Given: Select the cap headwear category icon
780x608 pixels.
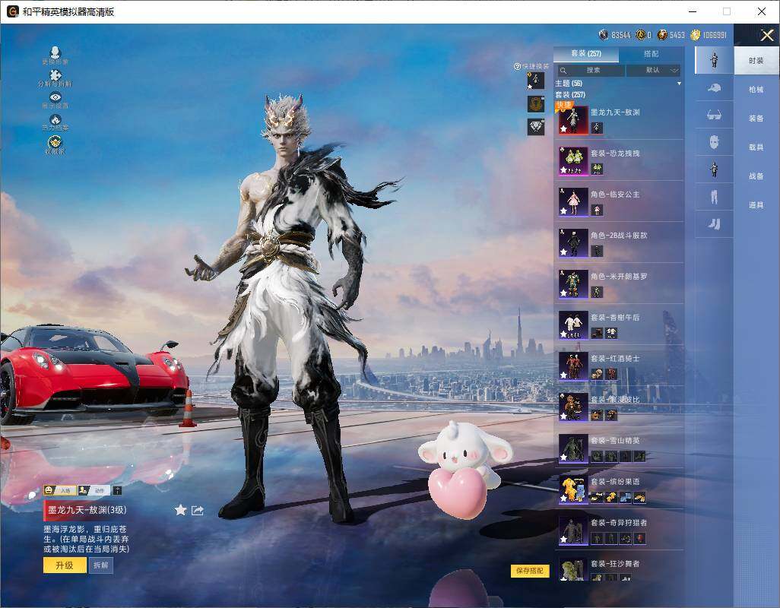Looking at the screenshot, I should coord(715,88).
